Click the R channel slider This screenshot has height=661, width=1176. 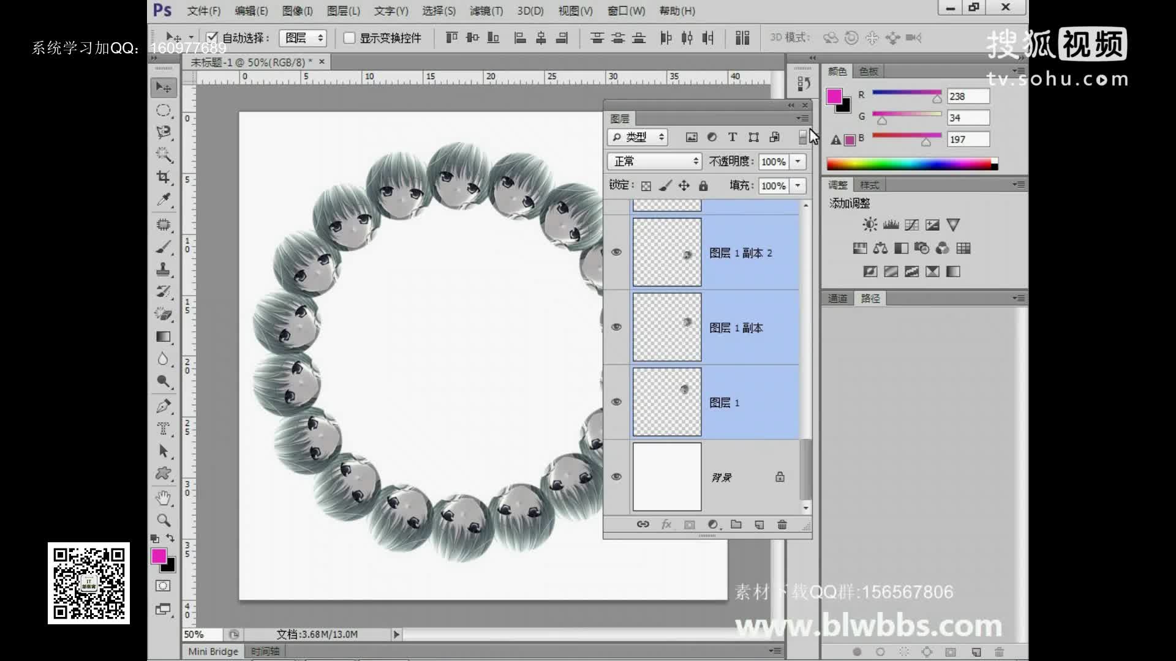[x=907, y=94]
